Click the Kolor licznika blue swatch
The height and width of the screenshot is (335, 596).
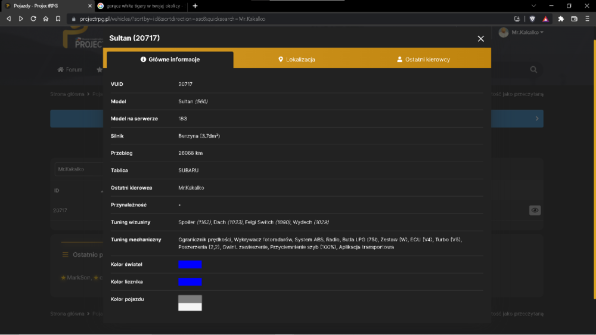pos(190,282)
